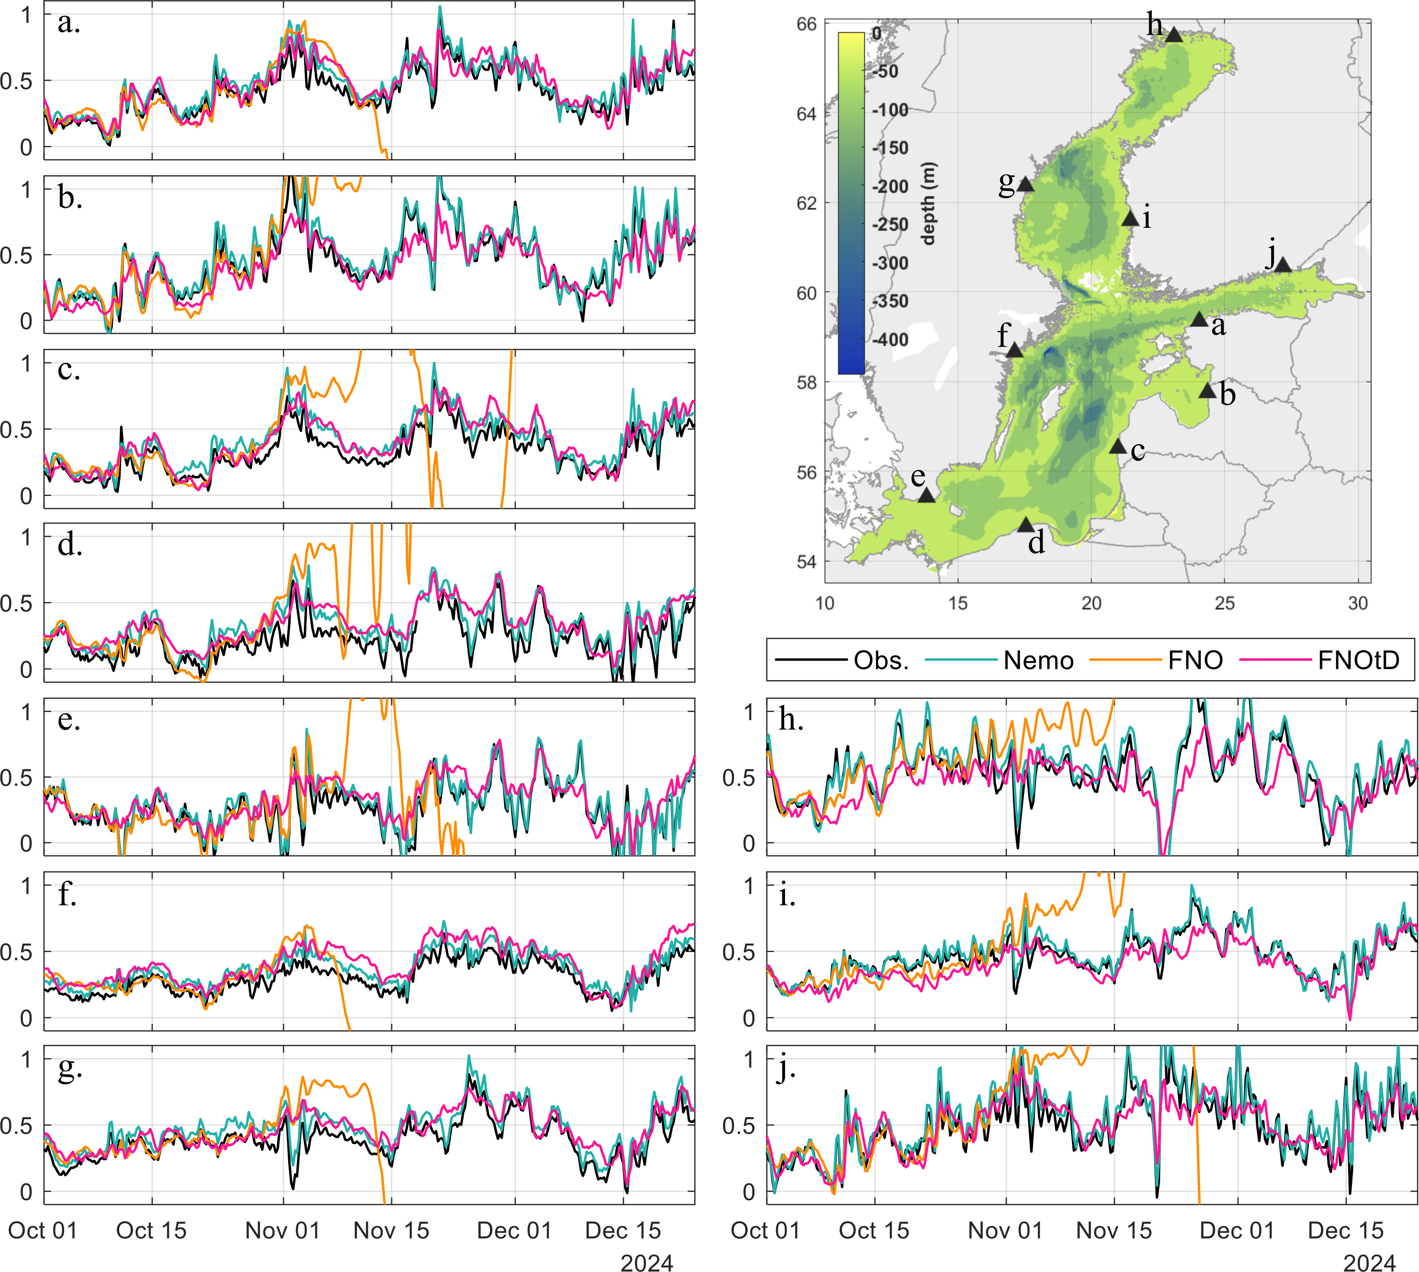
Task: Click the 'Dec 15' tick in panel j
Action: pyautogui.click(x=1346, y=1231)
